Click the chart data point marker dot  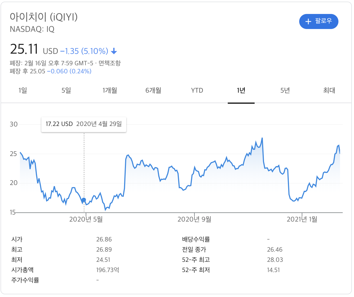click(84, 200)
